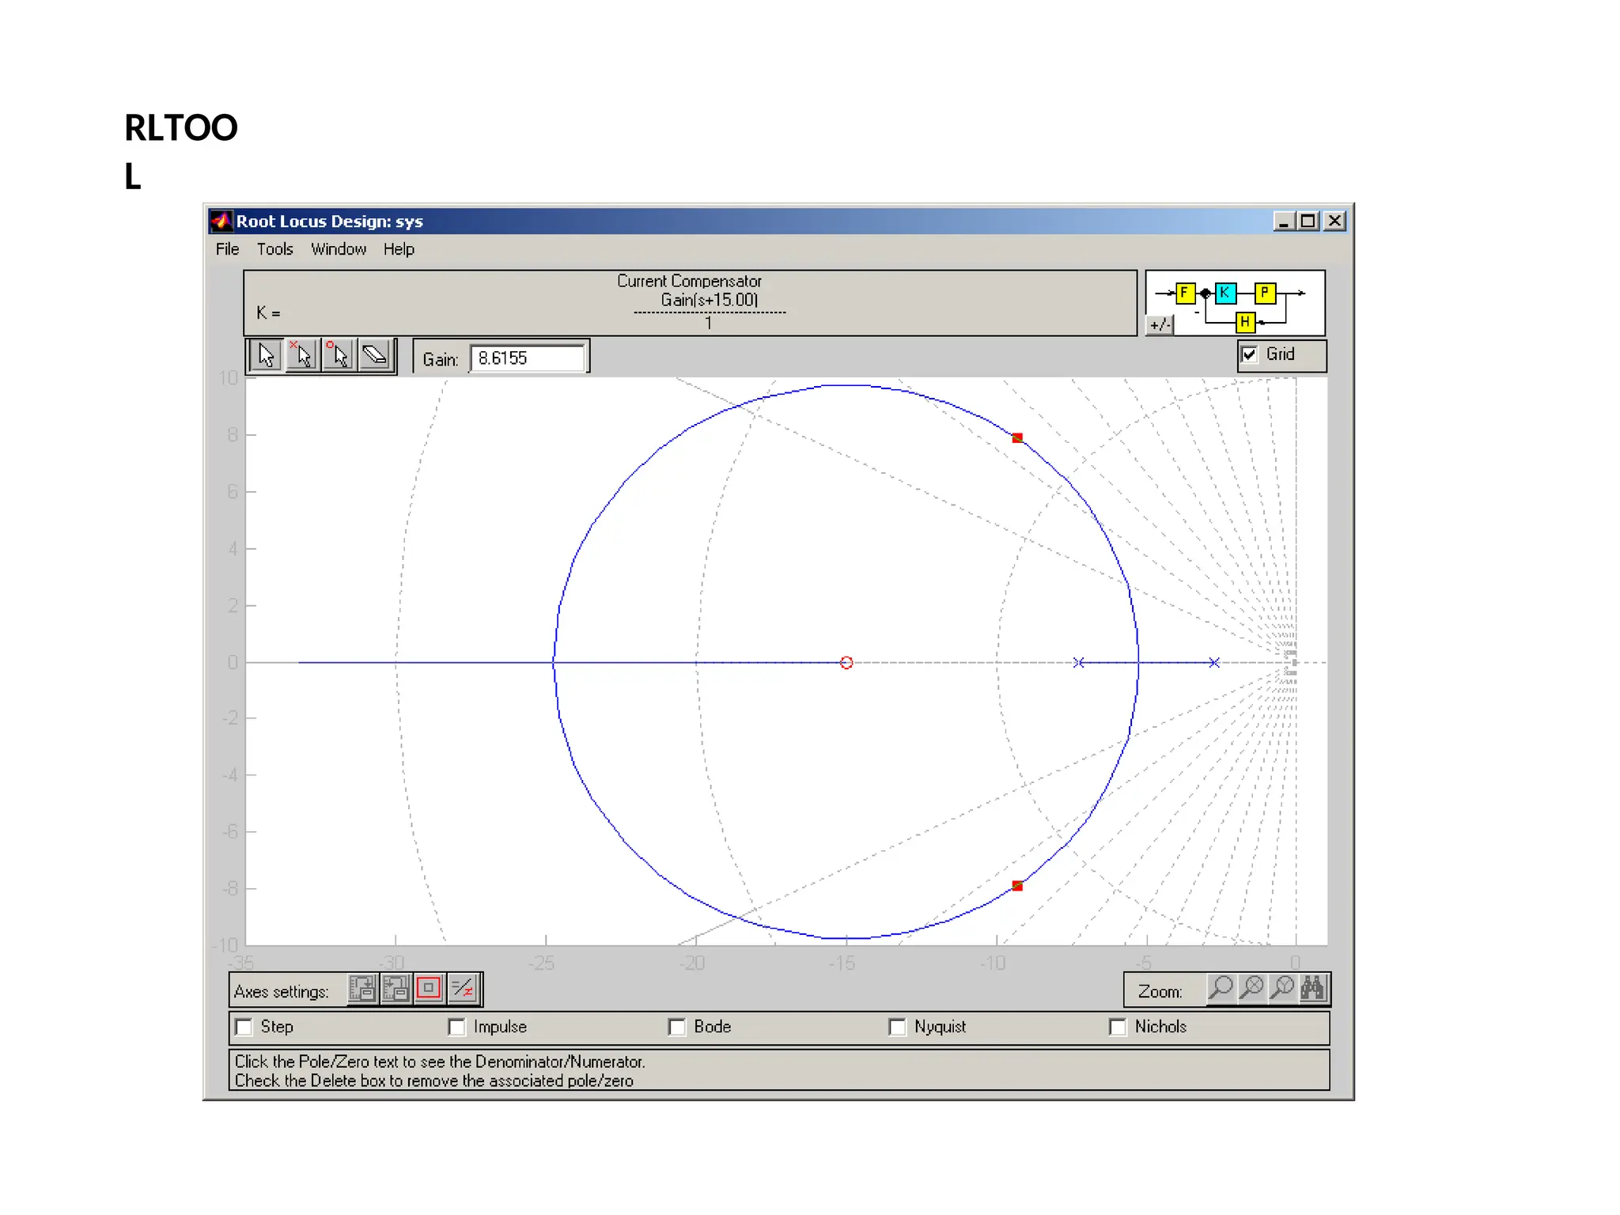Click the square axes red box icon
Screen dimensions: 1620x1215
click(429, 988)
